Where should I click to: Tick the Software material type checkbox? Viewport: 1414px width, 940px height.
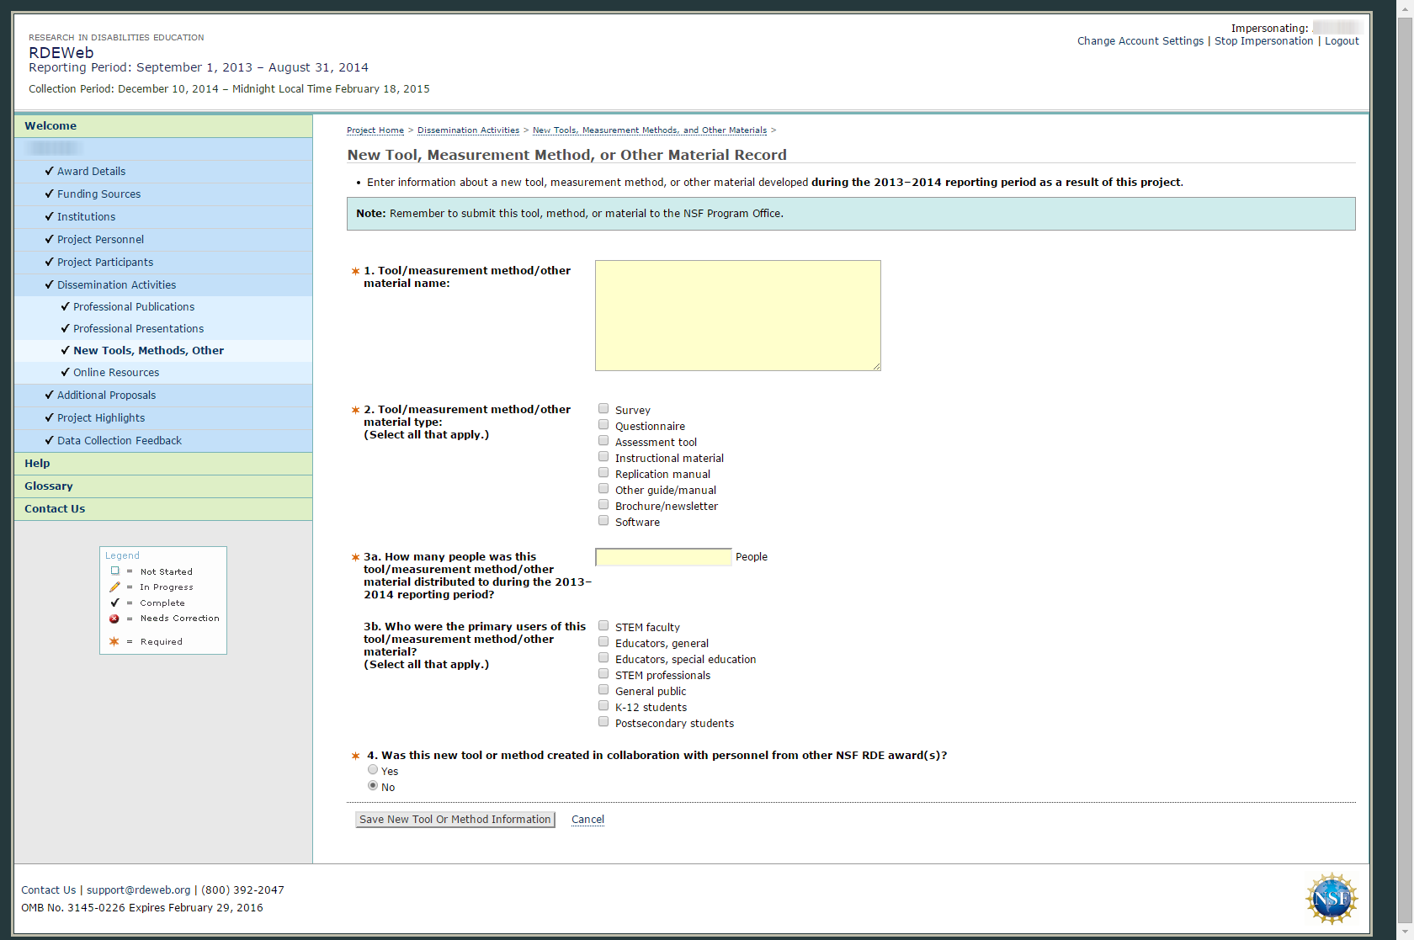(x=603, y=521)
